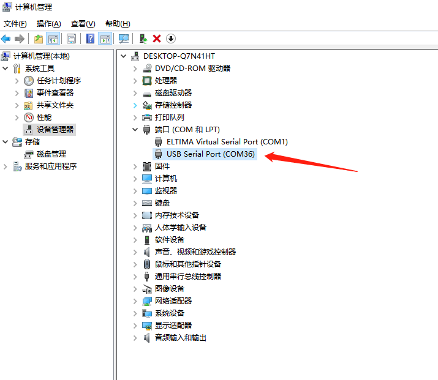This screenshot has width=438, height=380.
Task: Open the 查看(V) menu
Action: tap(83, 24)
